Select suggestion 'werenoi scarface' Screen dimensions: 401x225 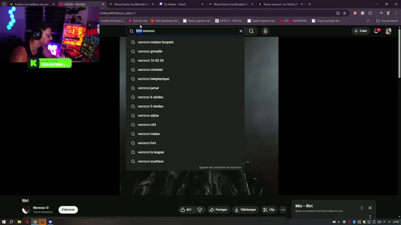coord(185,161)
